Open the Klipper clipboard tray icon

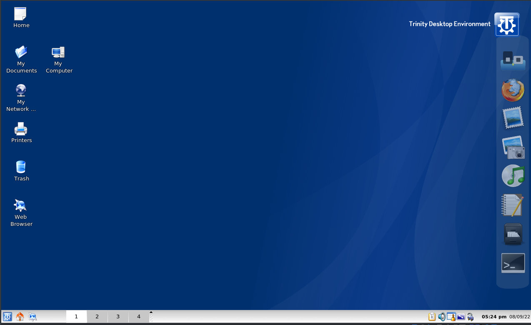(x=432, y=317)
